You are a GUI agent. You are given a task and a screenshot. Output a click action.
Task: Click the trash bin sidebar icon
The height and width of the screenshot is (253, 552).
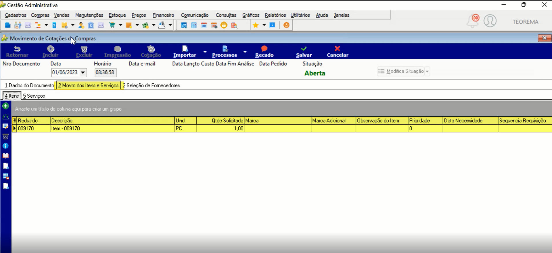[x=5, y=136]
